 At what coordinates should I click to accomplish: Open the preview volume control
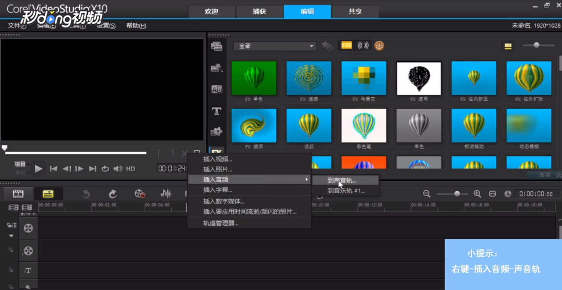coord(118,169)
